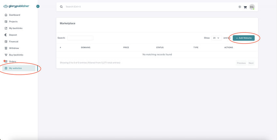Screen dimensions: 277x140
Task: Sort the table by PRICE column
Action: pyautogui.click(x=126, y=47)
